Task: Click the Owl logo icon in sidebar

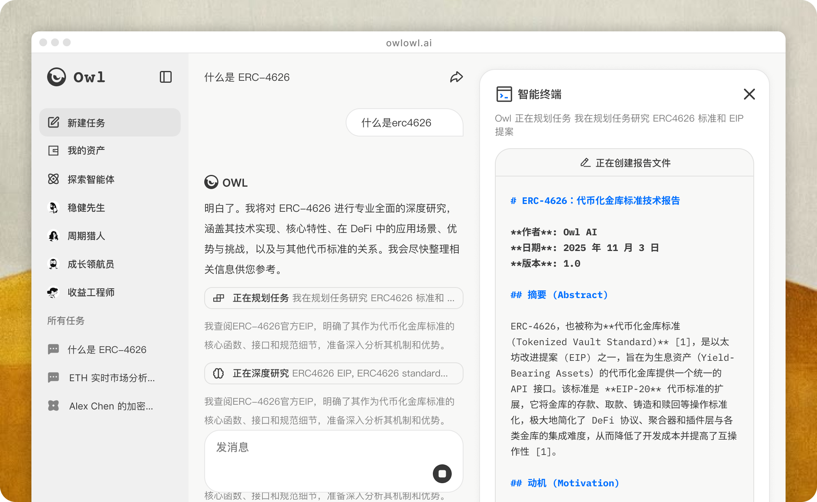Action: [x=57, y=77]
